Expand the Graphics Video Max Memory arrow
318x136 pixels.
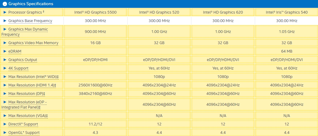tap(5, 43)
